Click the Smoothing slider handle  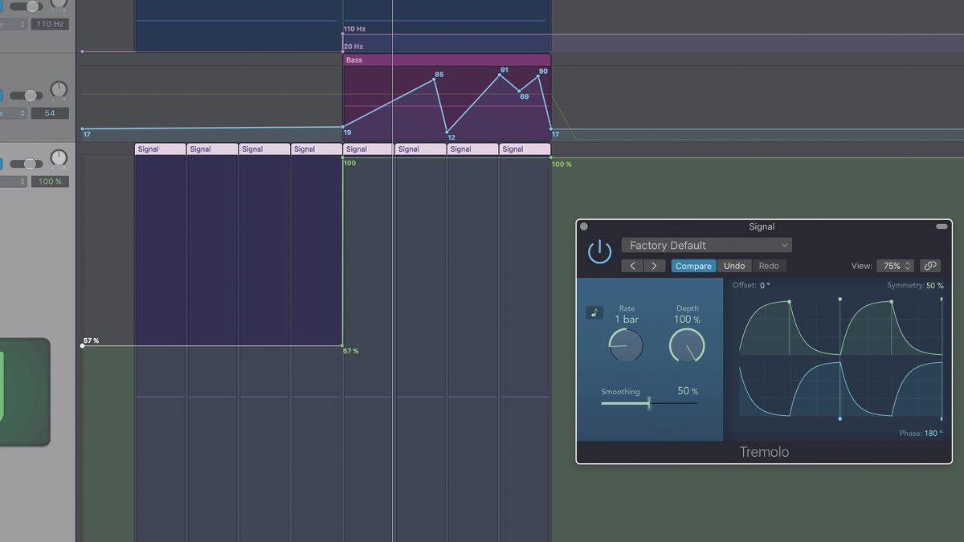coord(647,404)
